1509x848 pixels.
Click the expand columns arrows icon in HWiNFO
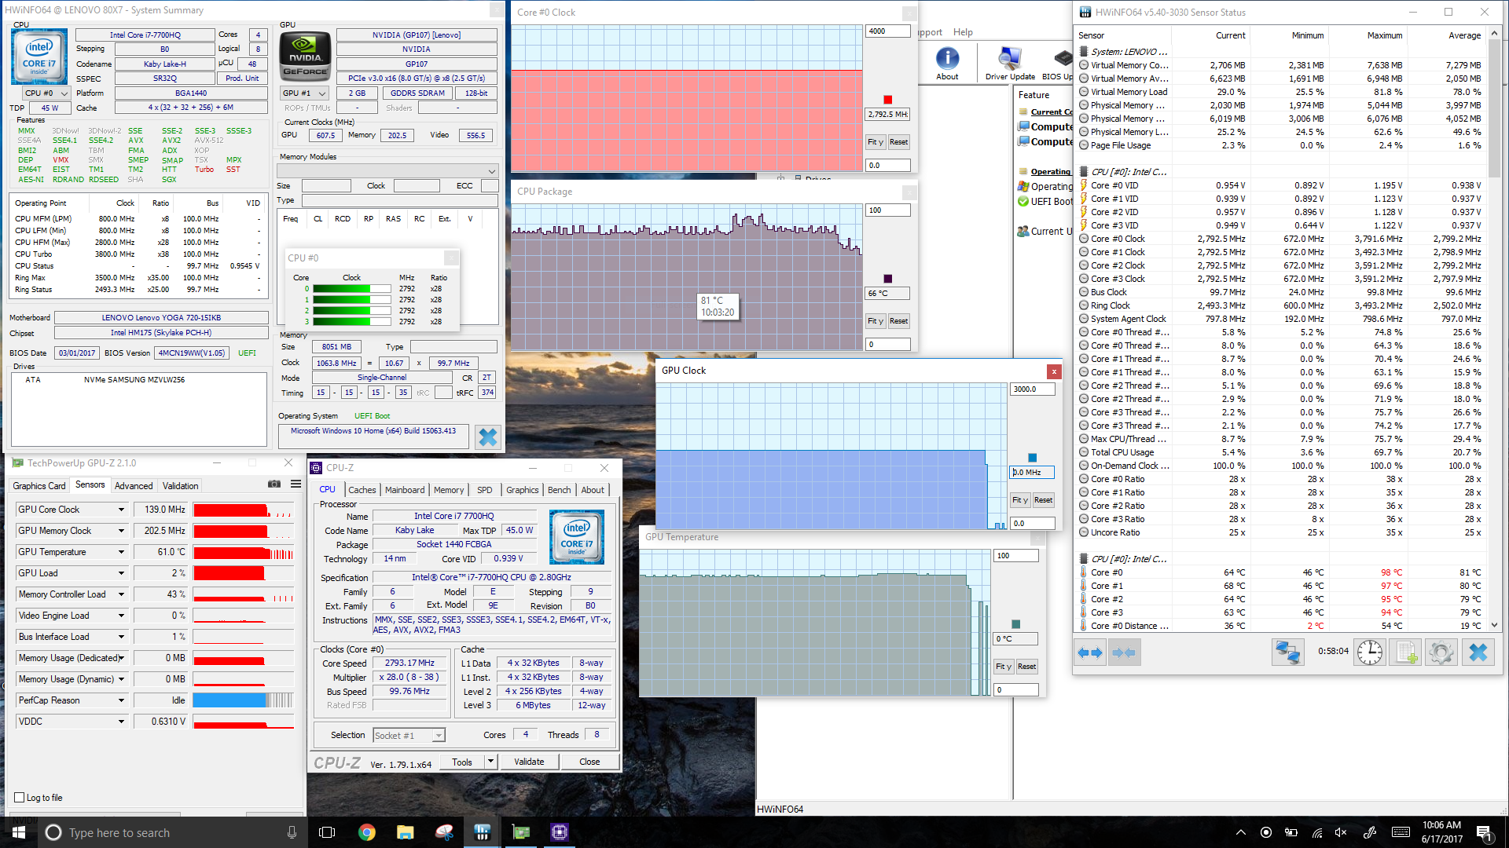coord(1090,652)
